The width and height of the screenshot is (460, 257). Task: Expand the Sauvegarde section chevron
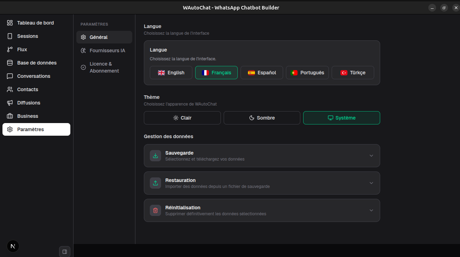click(371, 156)
